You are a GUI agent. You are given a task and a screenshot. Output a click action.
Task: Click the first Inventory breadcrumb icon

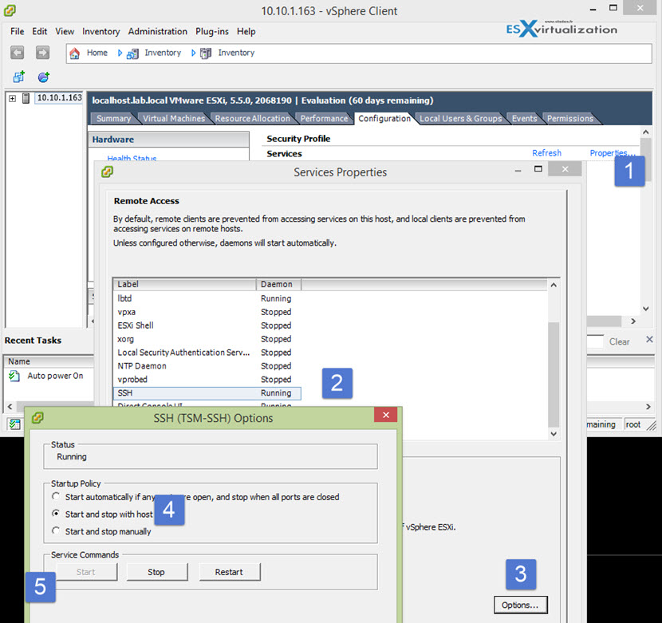coord(132,53)
